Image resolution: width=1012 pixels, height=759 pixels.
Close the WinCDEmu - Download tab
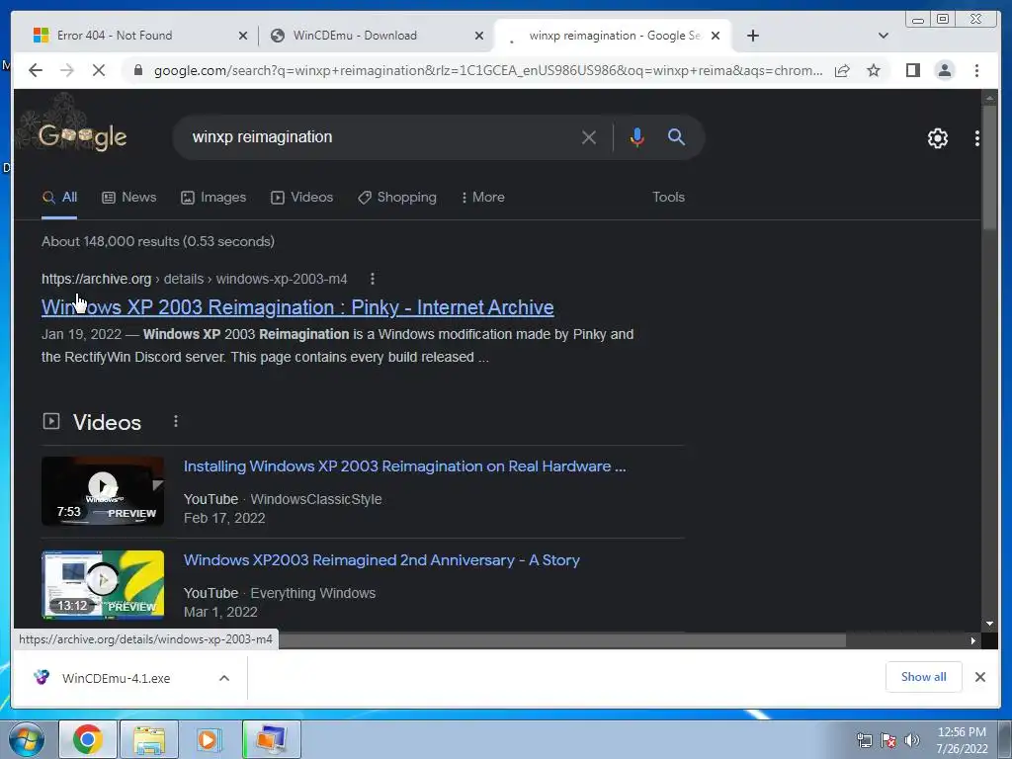479,36
